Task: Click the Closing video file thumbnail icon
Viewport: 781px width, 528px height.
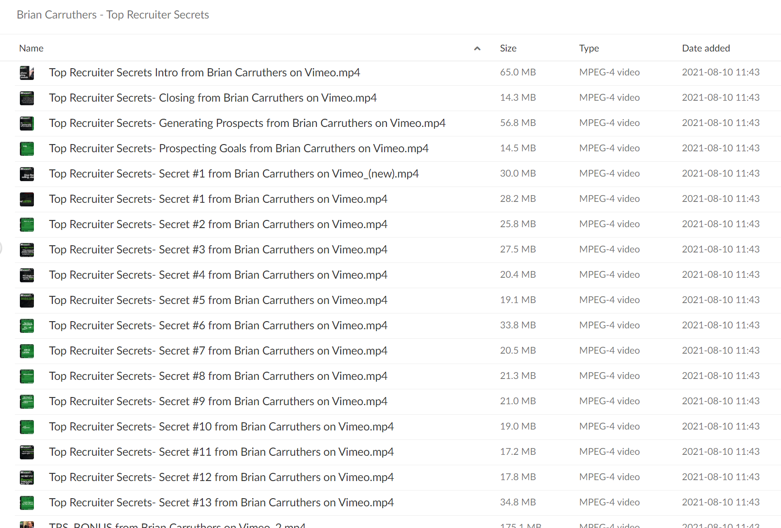Action: (27, 98)
